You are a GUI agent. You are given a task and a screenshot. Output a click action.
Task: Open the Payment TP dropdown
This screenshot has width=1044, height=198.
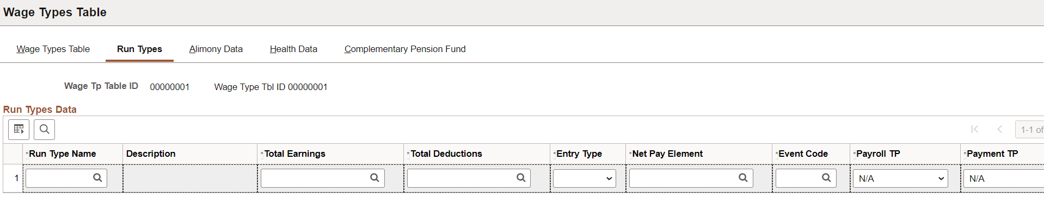(x=1004, y=178)
